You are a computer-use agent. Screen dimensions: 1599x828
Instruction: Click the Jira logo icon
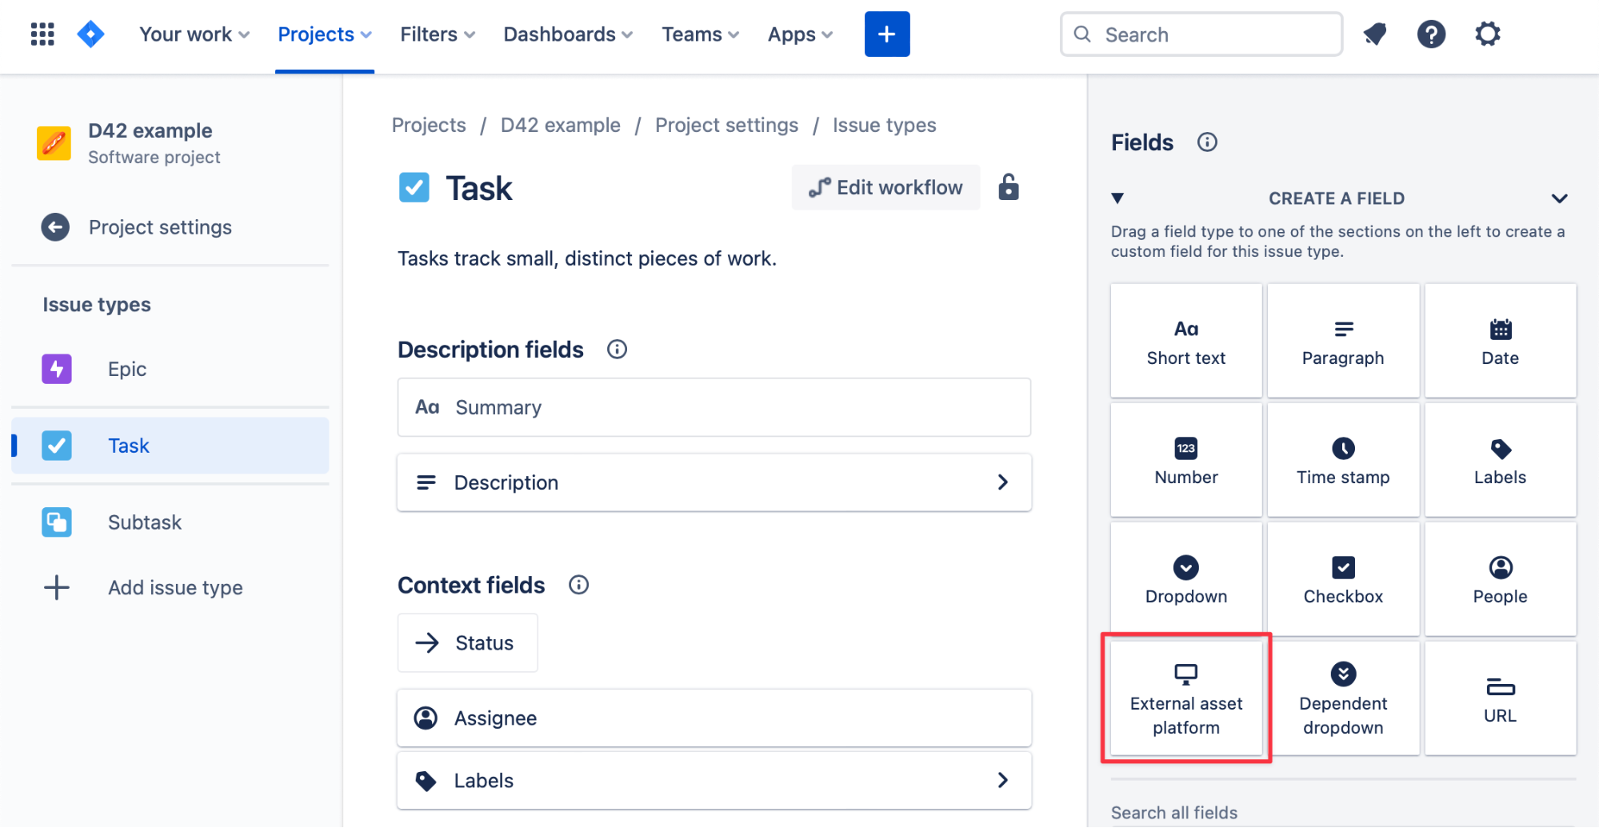point(90,34)
